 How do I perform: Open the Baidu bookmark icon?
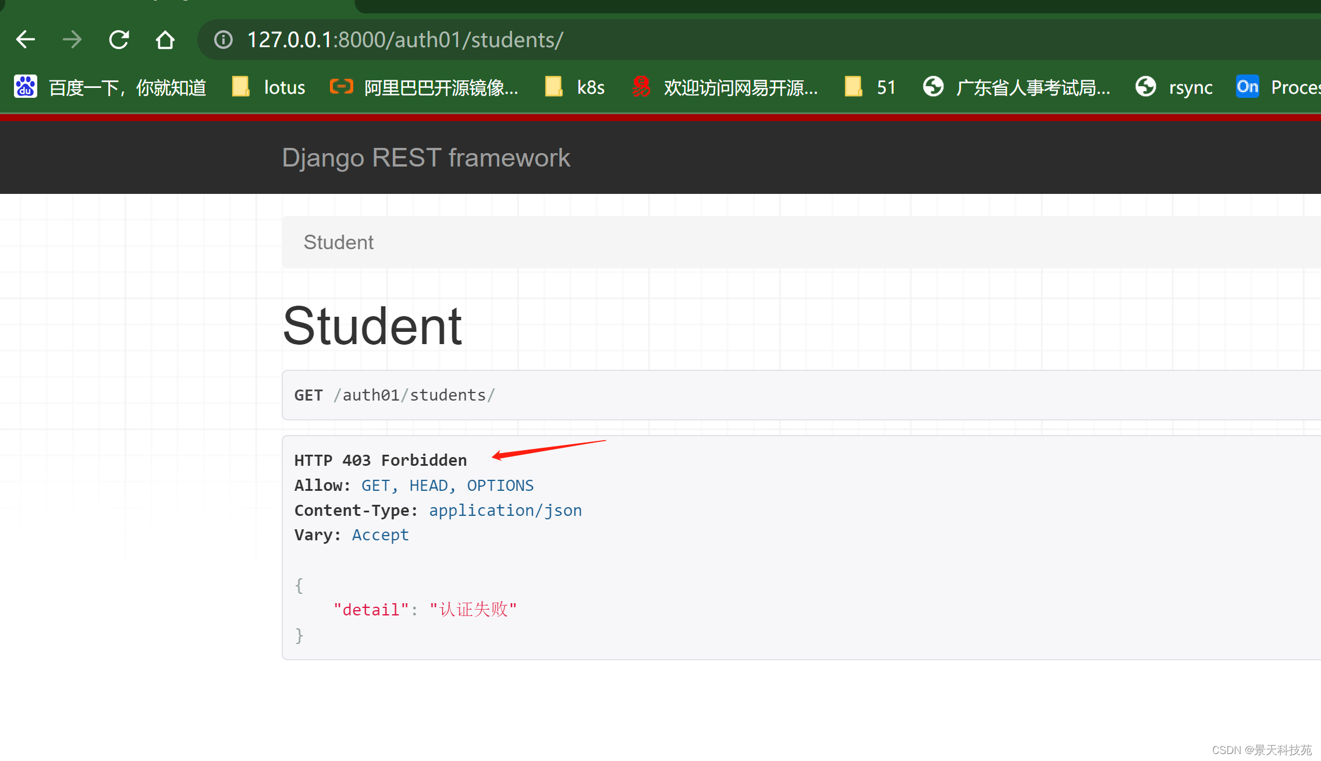26,87
